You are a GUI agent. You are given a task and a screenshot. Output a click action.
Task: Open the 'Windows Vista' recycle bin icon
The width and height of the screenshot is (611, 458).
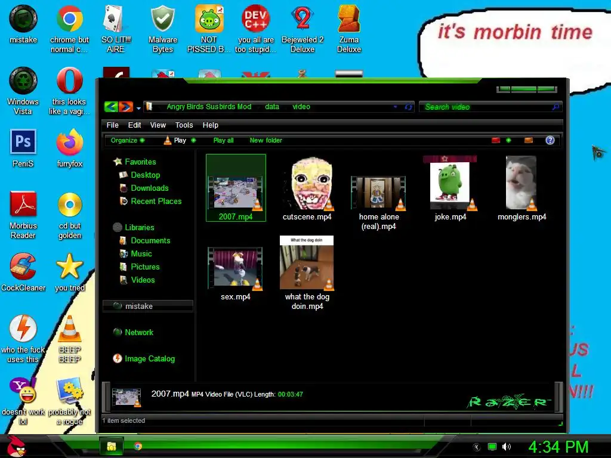click(x=23, y=91)
